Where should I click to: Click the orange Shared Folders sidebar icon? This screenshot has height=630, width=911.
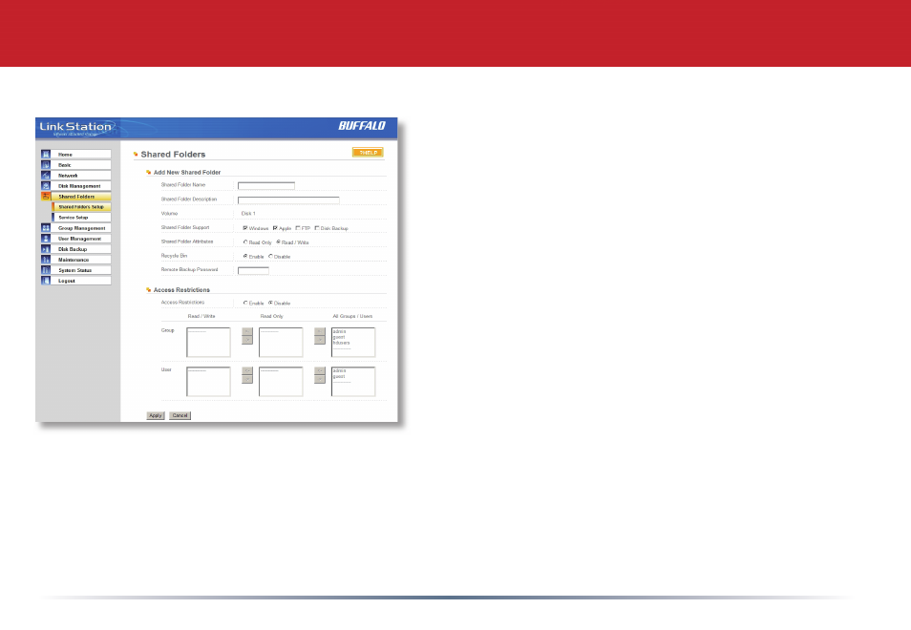pyautogui.click(x=46, y=197)
